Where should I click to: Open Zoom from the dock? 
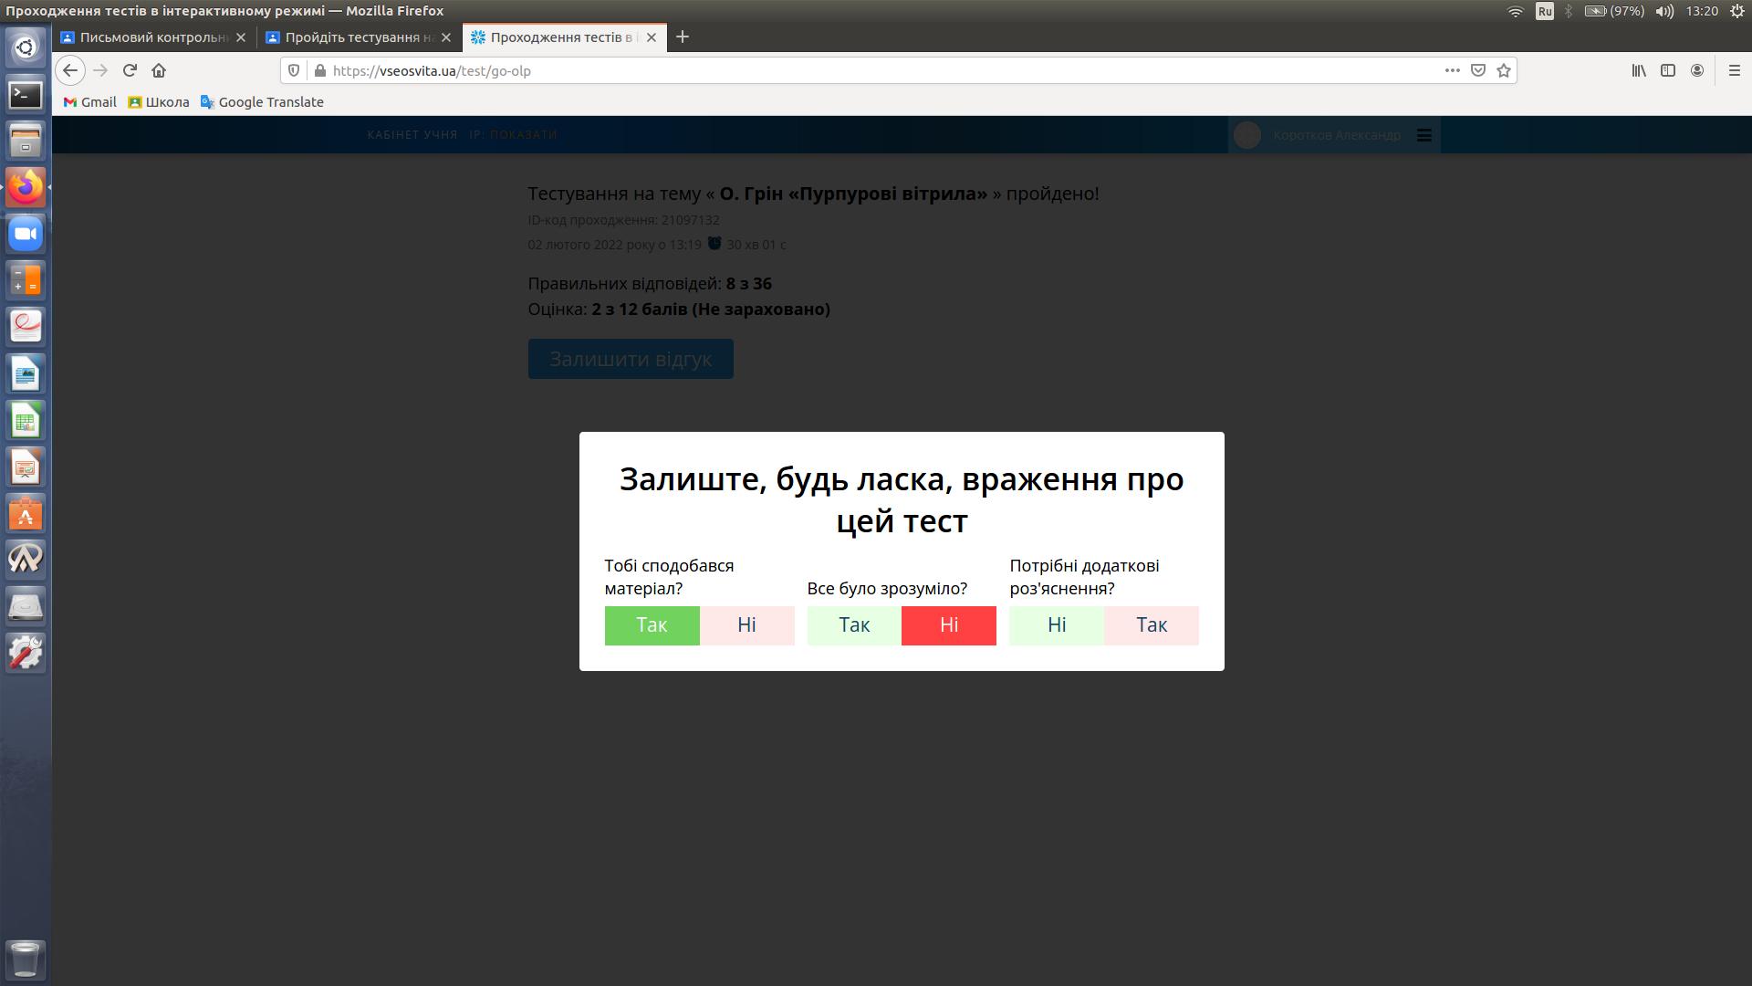click(26, 234)
